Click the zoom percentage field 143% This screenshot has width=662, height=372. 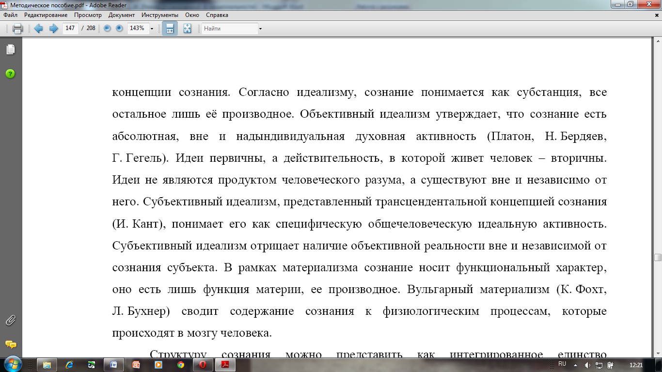tap(137, 29)
